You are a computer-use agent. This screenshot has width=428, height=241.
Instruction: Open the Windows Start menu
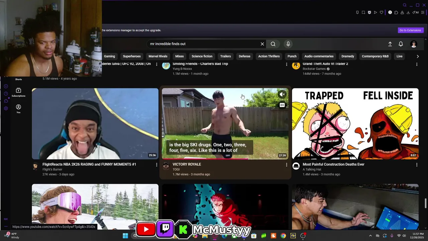click(125, 236)
